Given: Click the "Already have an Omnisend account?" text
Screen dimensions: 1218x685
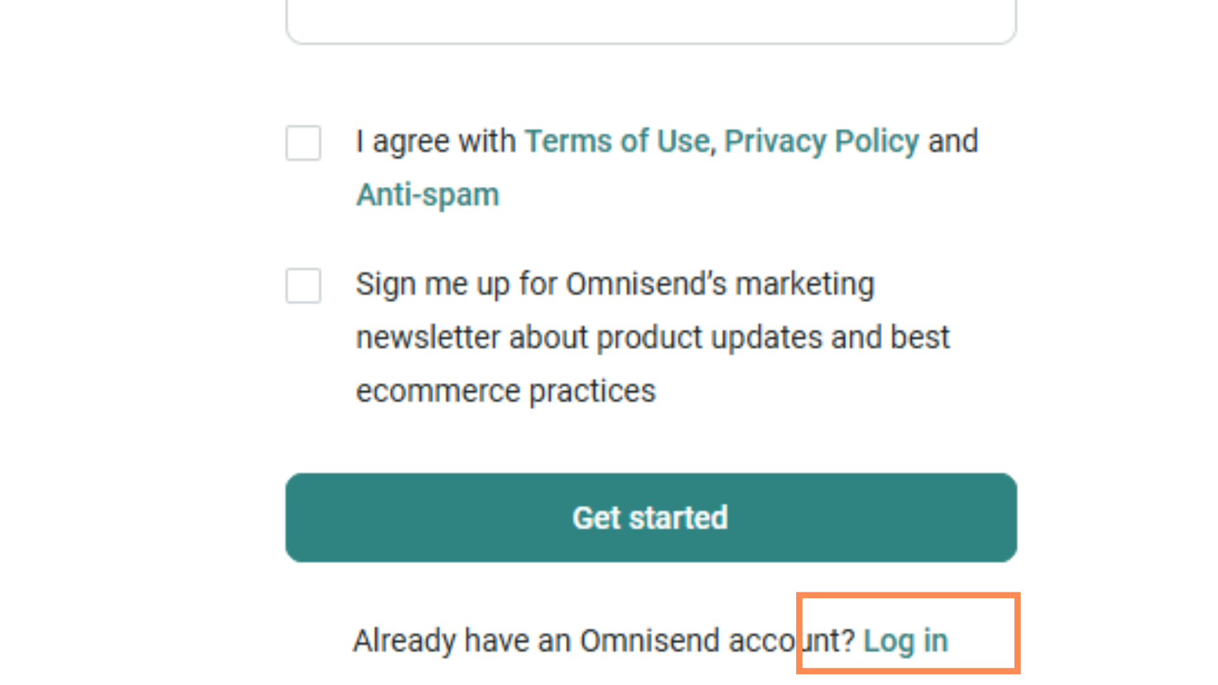Looking at the screenshot, I should click(x=603, y=641).
